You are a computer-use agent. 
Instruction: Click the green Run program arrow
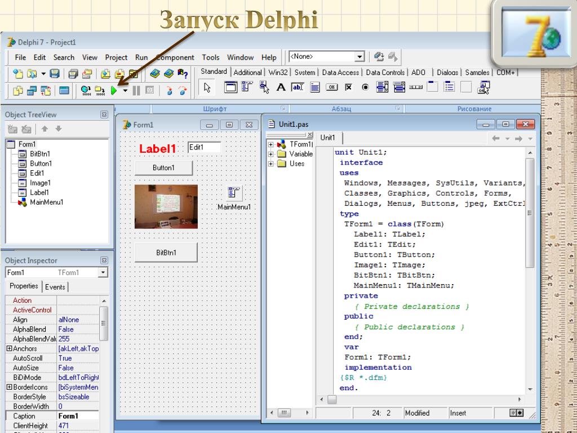point(114,90)
